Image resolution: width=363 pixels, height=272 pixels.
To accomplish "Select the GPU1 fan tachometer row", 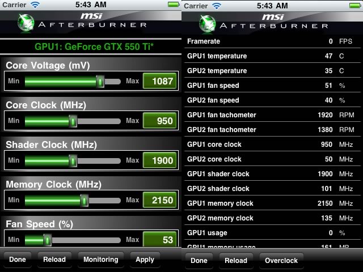I will (x=272, y=115).
